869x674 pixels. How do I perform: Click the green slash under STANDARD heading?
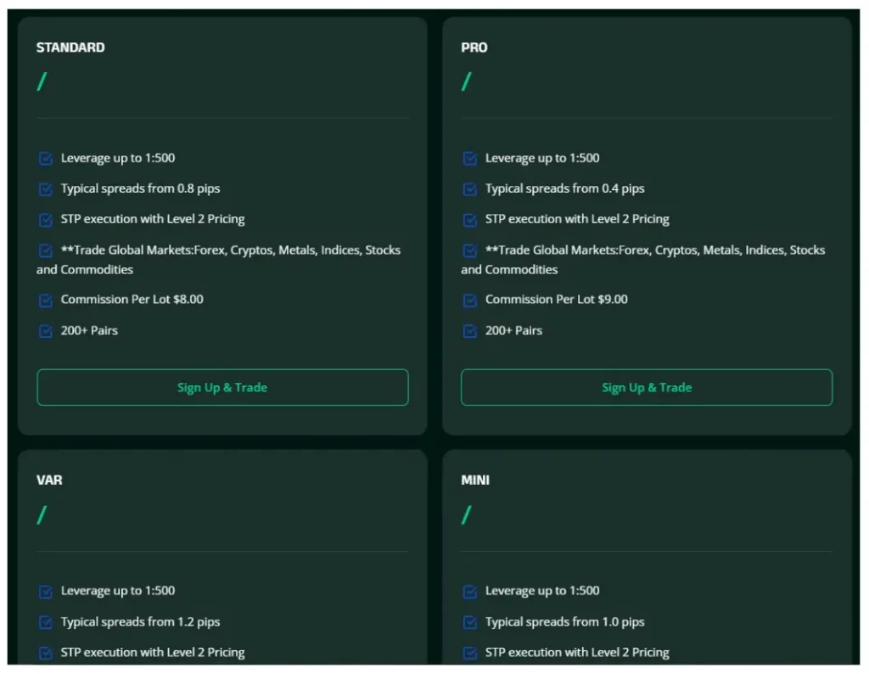coord(42,81)
